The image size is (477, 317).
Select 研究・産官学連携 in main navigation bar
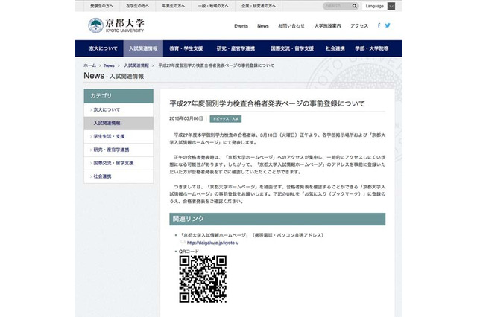click(236, 48)
